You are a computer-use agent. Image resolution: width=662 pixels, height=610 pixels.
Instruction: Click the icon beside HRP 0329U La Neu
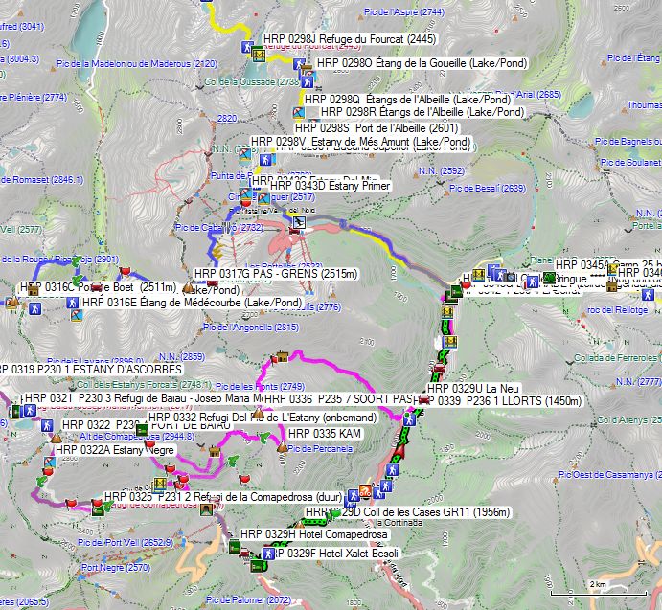pyautogui.click(x=440, y=370)
